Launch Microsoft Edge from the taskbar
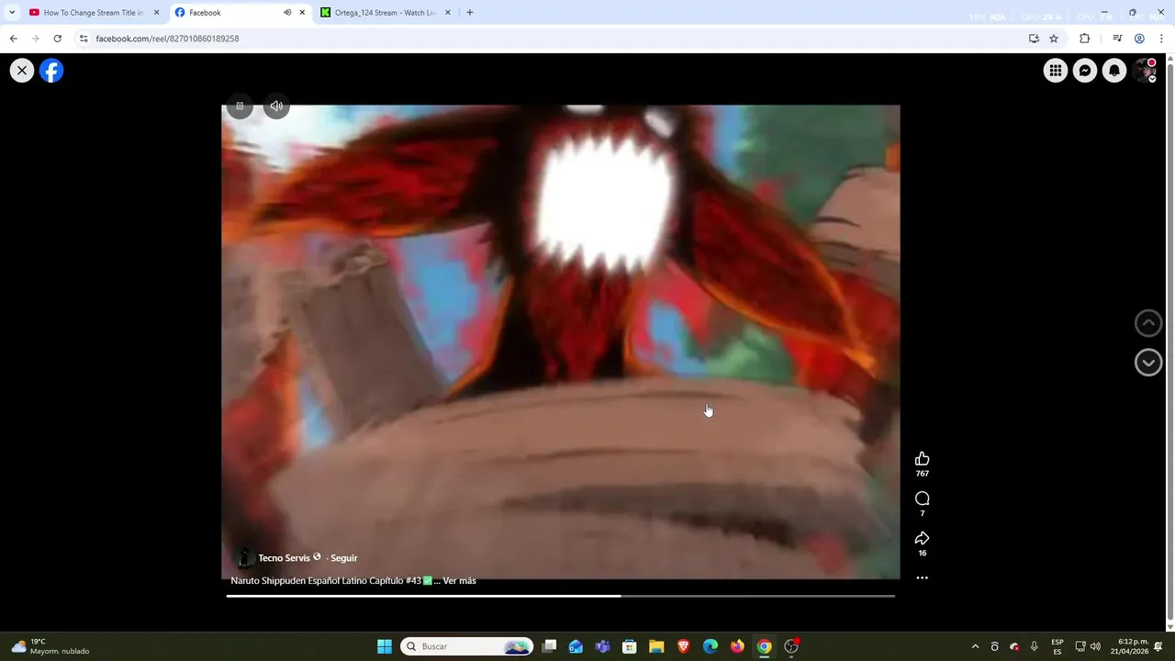Screen dimensions: 1175x661 (711, 646)
